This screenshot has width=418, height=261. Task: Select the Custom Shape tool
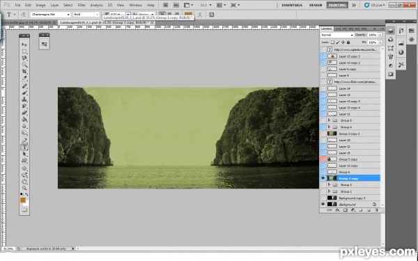(24, 160)
